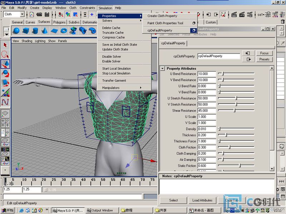286x214 pixels.
Task: Create a NURBS torus from the shelf
Action: pyautogui.click(x=64, y=31)
